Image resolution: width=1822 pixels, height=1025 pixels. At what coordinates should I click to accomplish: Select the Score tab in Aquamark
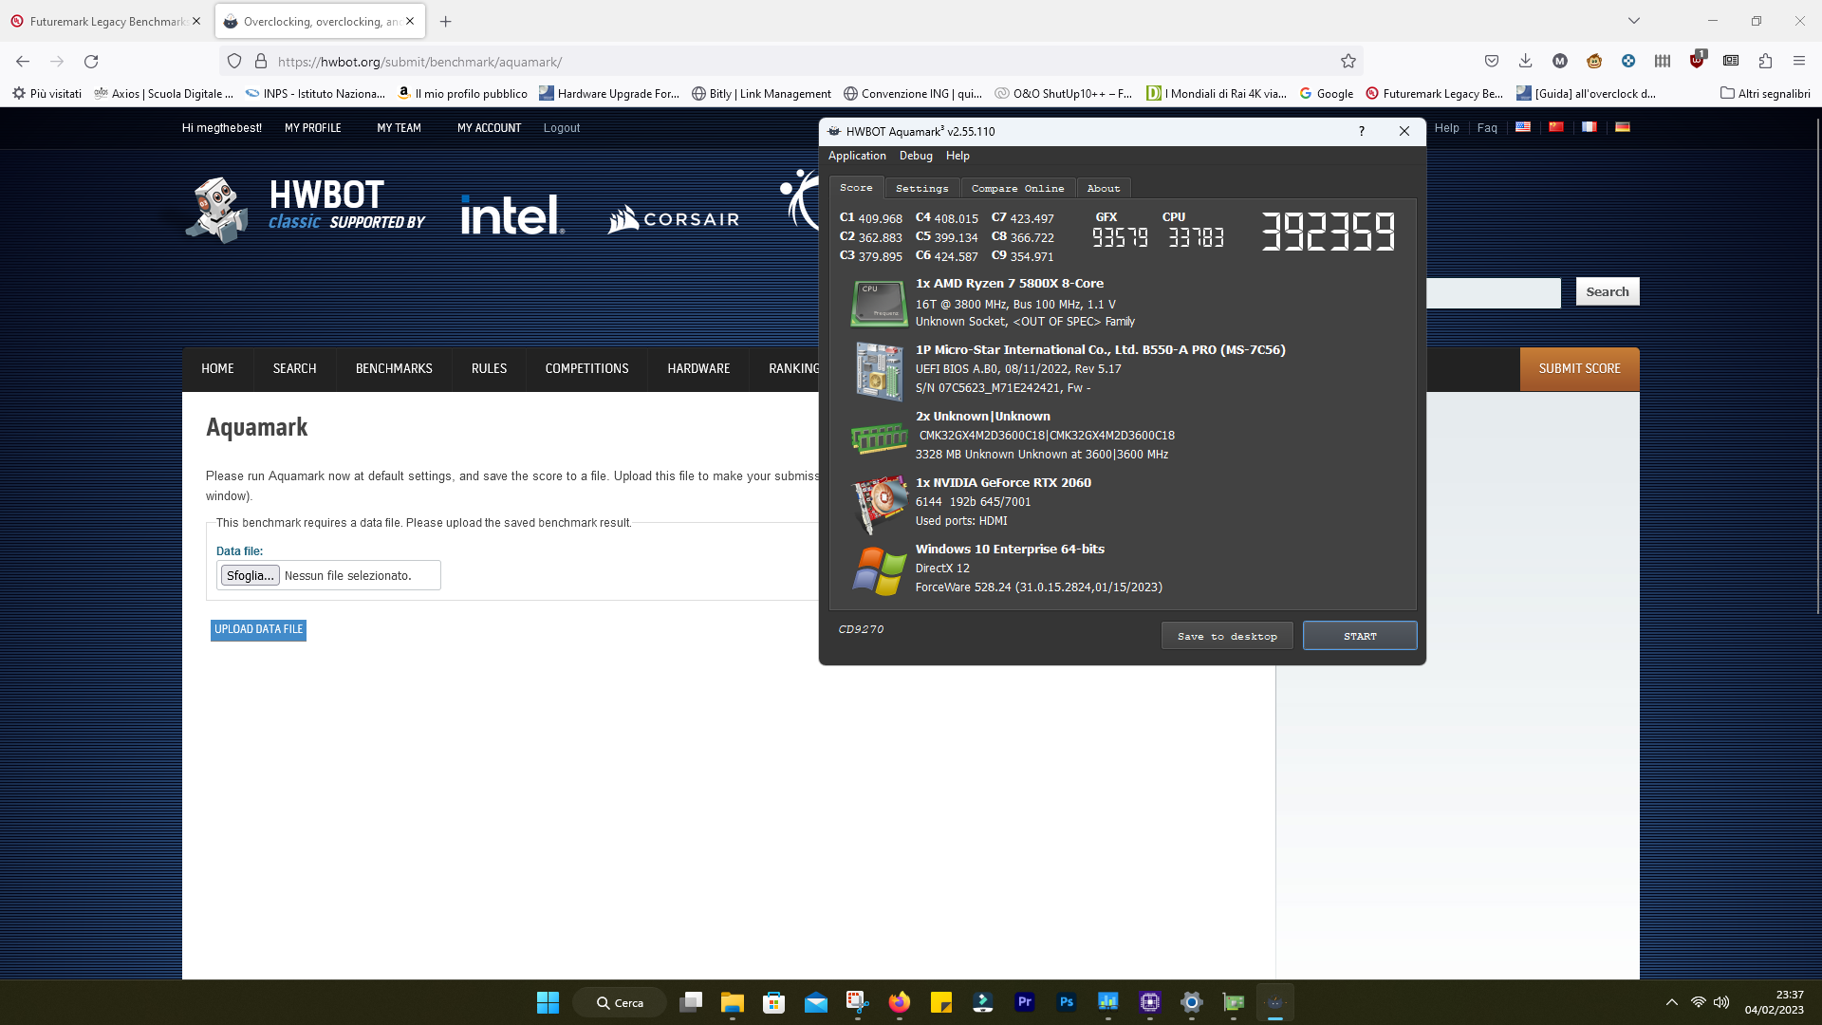(856, 187)
